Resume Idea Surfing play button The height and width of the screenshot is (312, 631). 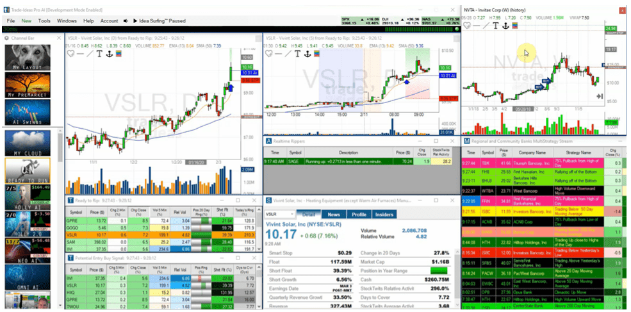135,21
